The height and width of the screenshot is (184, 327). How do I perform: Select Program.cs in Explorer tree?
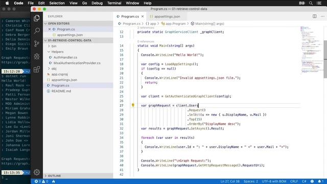pos(78,85)
